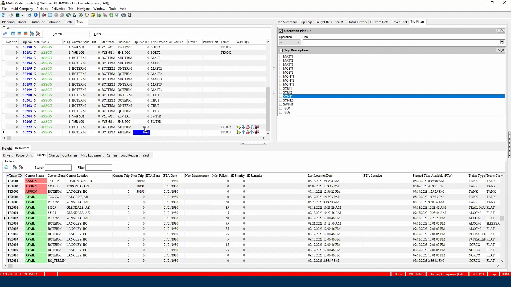Expand the Plan ID dropdown arrow
Viewport: 511px width, 287px height.
point(502,42)
